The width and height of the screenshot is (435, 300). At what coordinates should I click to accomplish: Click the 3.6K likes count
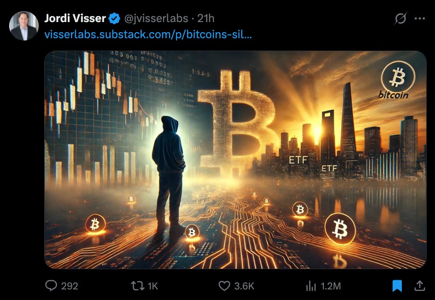pyautogui.click(x=244, y=286)
